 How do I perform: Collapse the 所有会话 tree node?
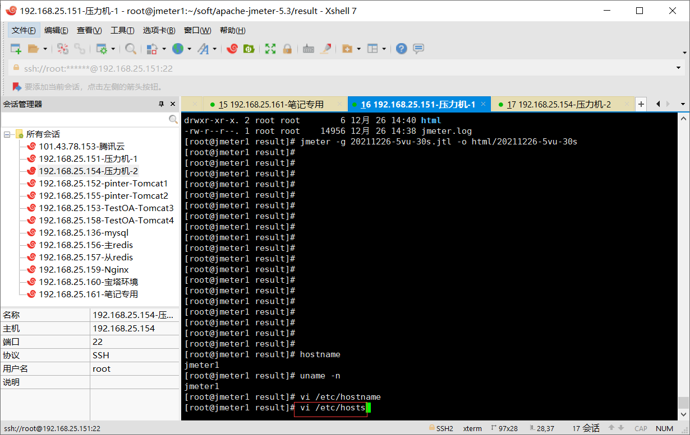pos(7,134)
